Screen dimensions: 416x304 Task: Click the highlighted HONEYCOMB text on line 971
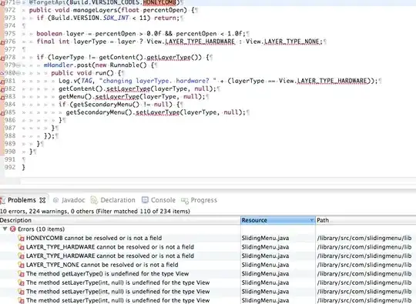[159, 2]
